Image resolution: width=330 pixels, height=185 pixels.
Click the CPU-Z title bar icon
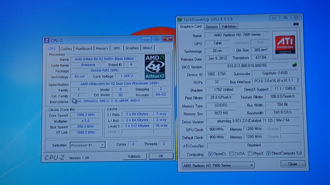tap(47, 40)
